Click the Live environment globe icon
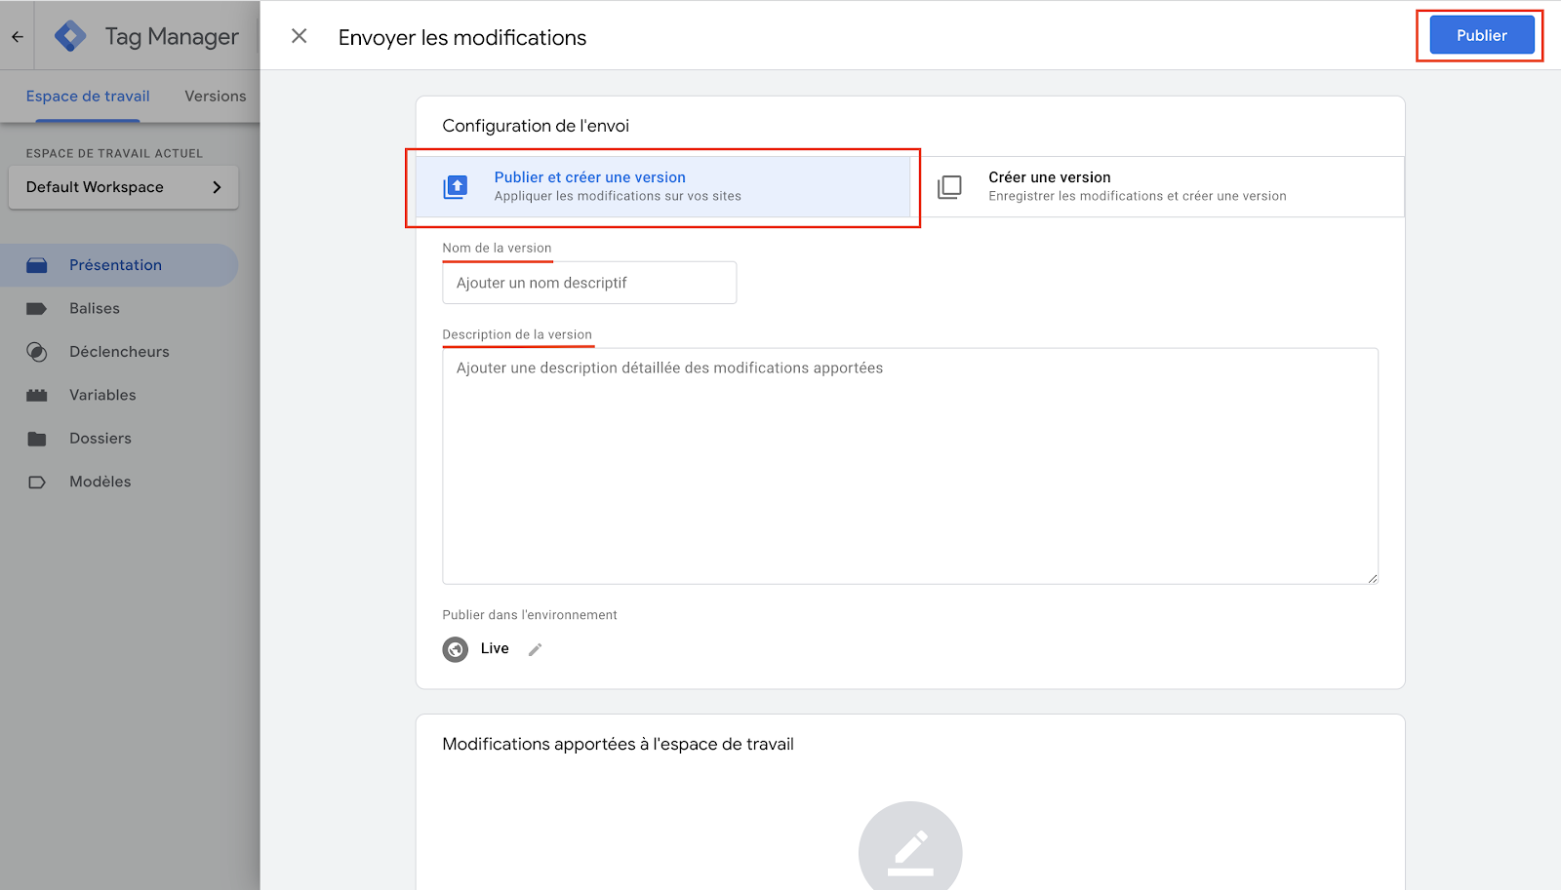The image size is (1561, 890). click(x=456, y=649)
